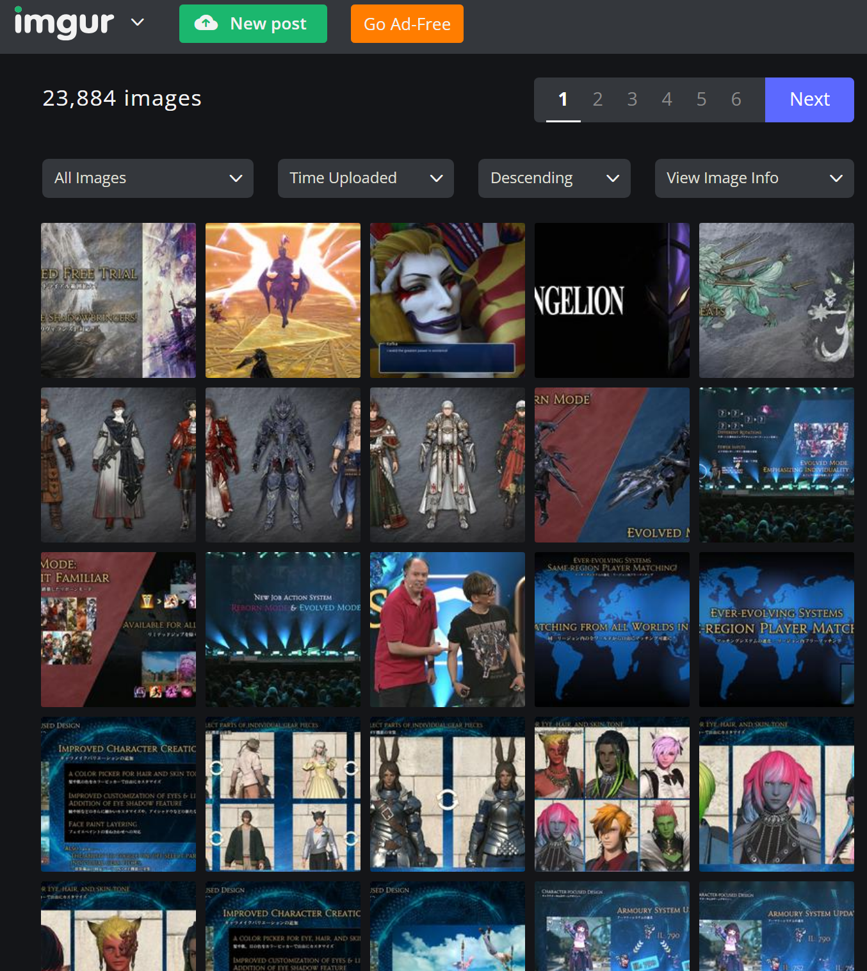Image resolution: width=867 pixels, height=971 pixels.
Task: Open the winged figure on golden platform thumbnail
Action: tap(283, 300)
